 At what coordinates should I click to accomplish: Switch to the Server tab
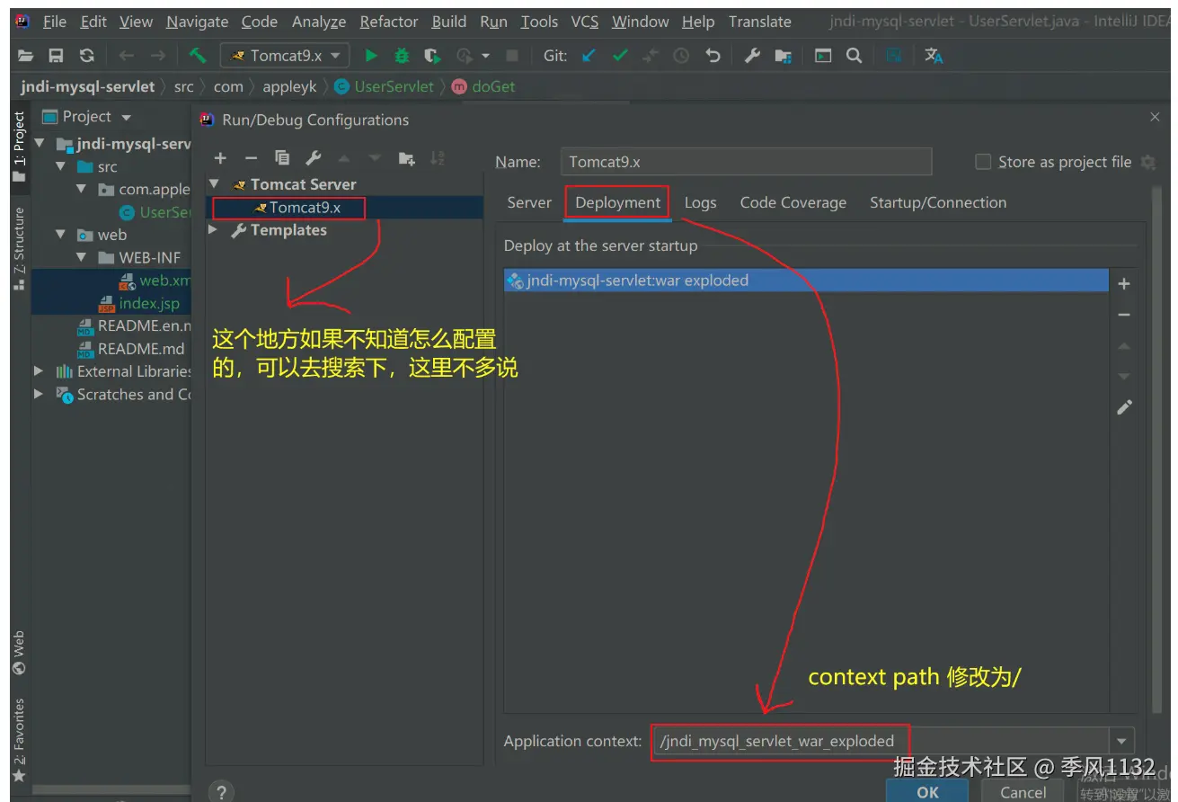529,202
